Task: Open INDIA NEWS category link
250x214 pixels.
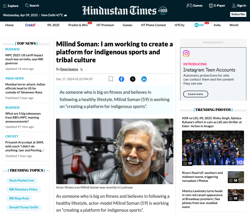Action: coord(14,79)
